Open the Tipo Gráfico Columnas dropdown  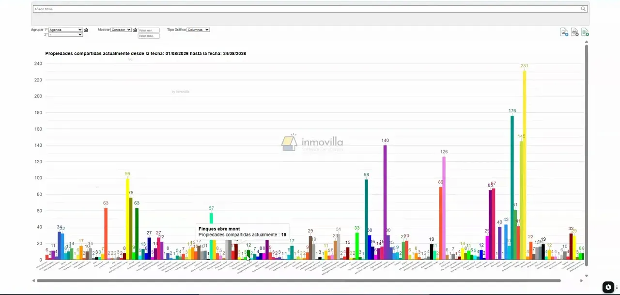[x=198, y=30]
